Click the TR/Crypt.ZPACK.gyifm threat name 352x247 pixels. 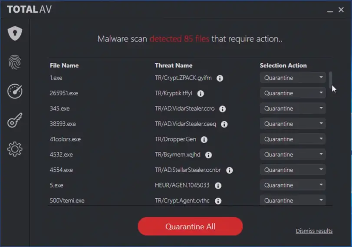click(x=183, y=78)
